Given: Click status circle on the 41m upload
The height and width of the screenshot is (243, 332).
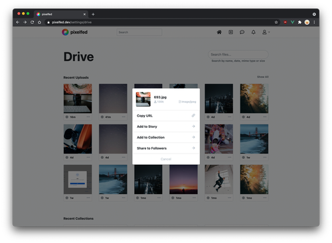Looking at the screenshot, I should [x=102, y=117].
